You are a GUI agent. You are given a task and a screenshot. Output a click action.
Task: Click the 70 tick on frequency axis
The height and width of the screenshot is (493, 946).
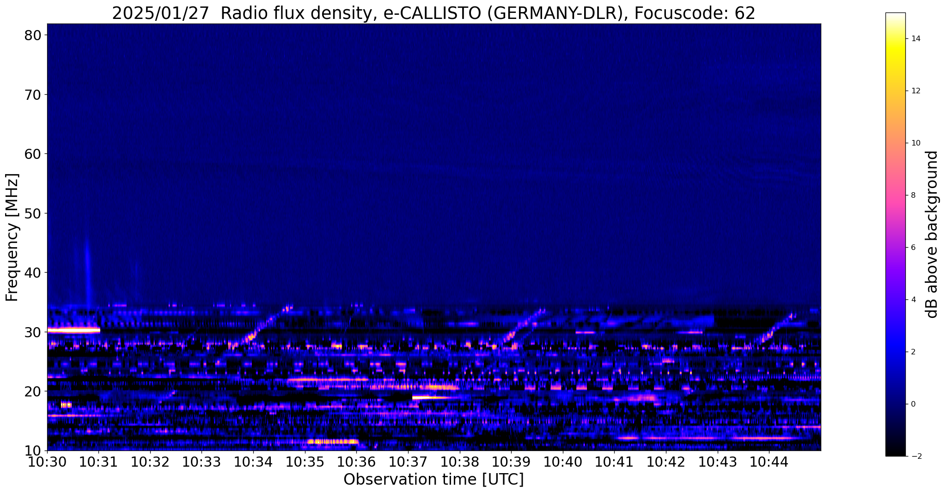34,95
